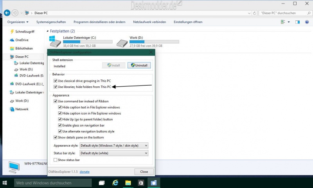This screenshot has width=313, height=188.
Task: Toggle Enable glass on navigation bar
Action: [x=60, y=125]
